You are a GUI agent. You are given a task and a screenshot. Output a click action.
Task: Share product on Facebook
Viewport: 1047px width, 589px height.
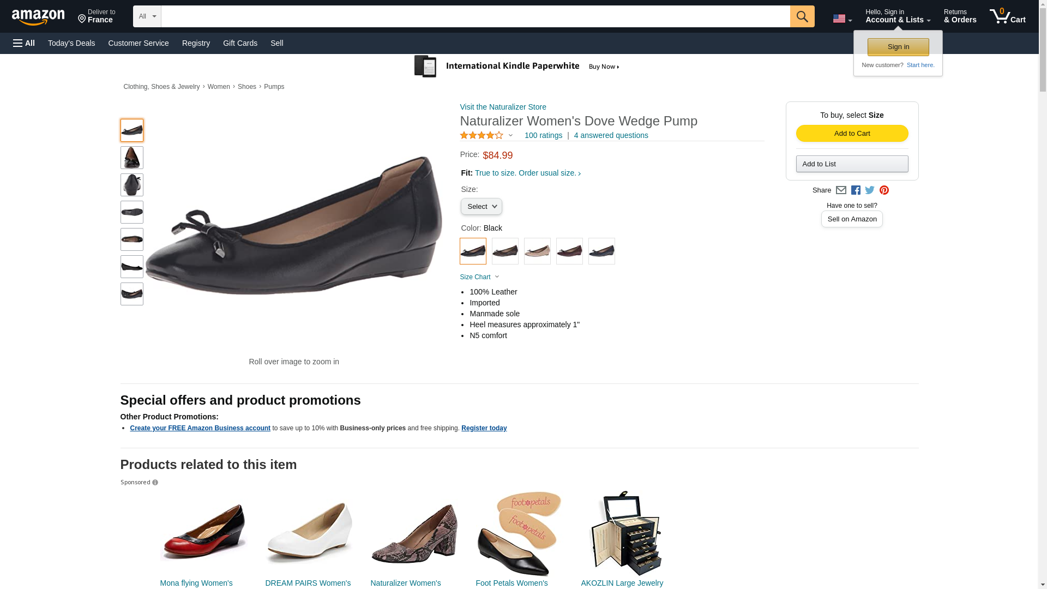point(856,190)
